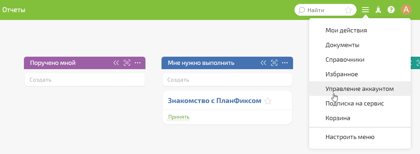Select Управление аккаунтом menu item

point(359,89)
